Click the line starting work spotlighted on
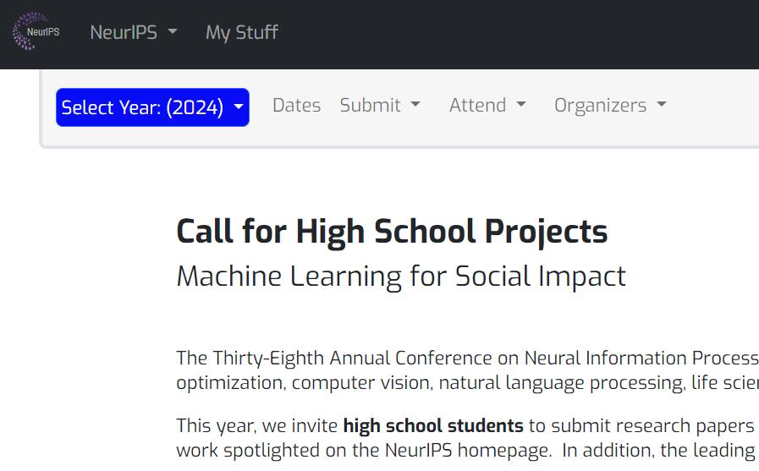Viewport: 759px width, 471px height. coord(467,450)
